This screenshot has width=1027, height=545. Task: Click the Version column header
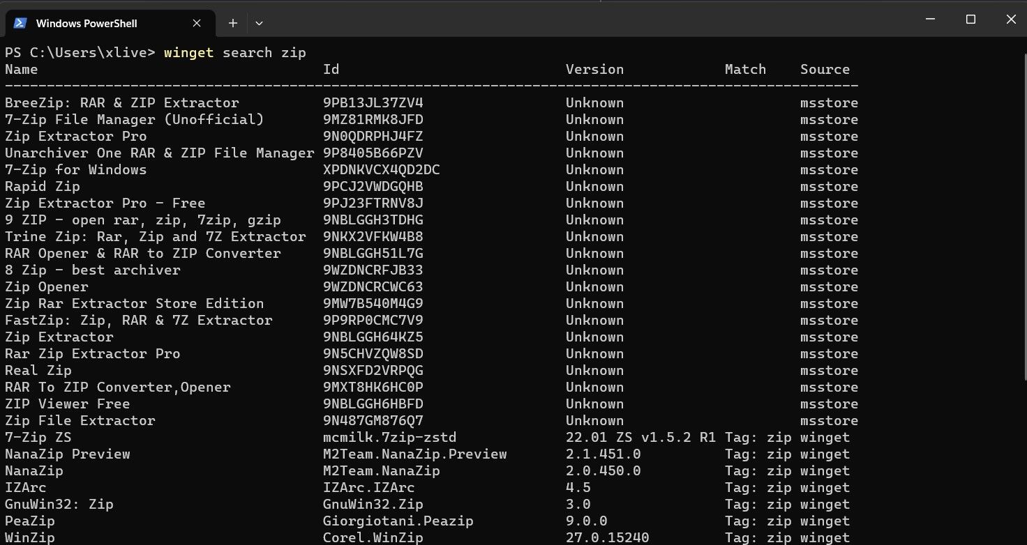tap(594, 69)
